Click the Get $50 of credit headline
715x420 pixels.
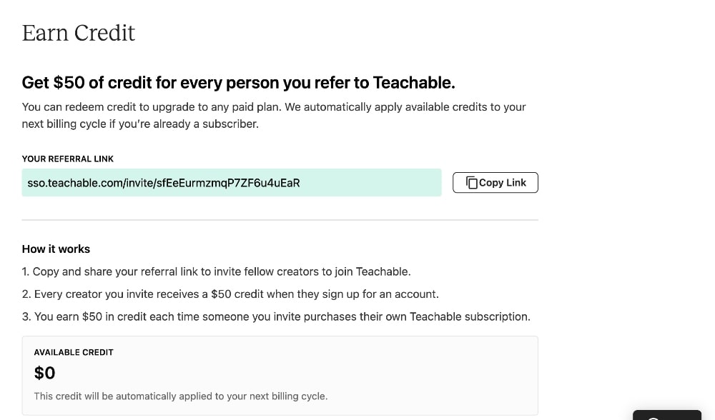(x=238, y=82)
